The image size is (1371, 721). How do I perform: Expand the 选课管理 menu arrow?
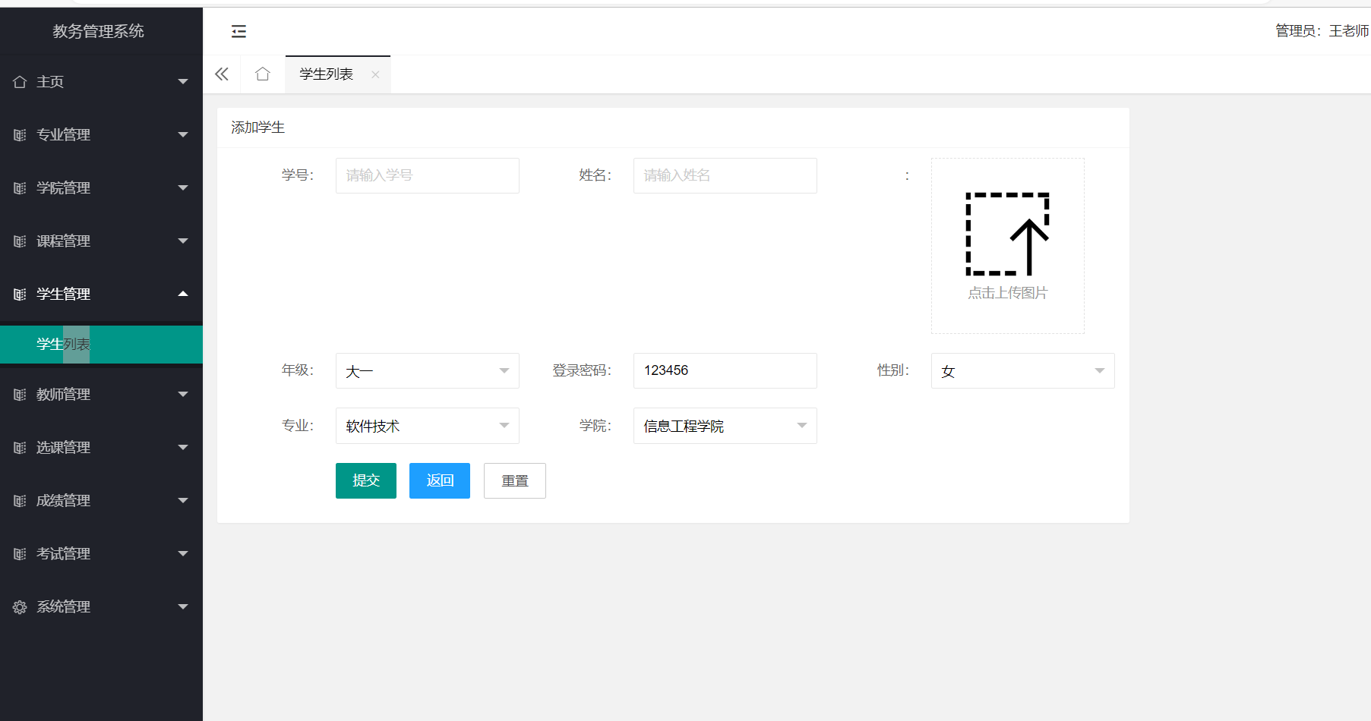183,447
